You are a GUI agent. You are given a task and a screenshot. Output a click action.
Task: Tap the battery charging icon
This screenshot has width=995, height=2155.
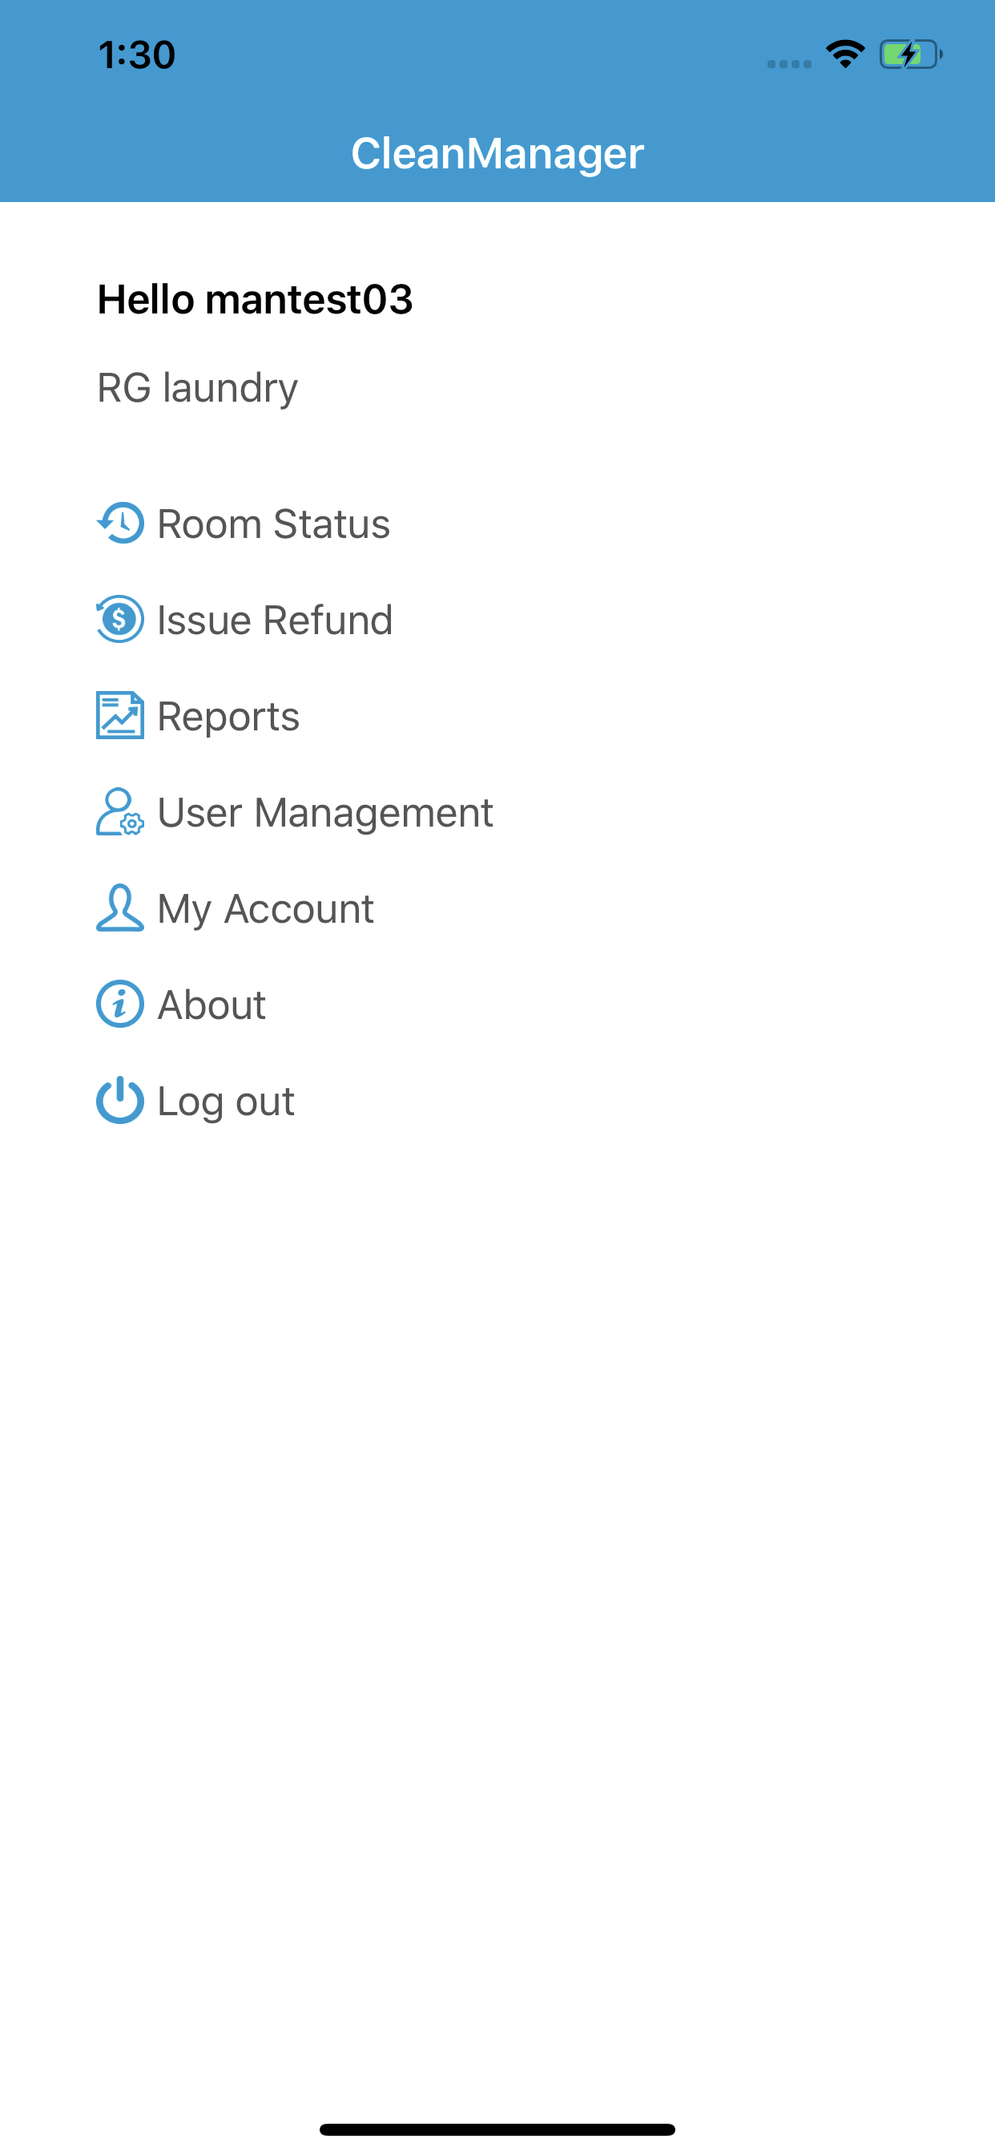(911, 55)
